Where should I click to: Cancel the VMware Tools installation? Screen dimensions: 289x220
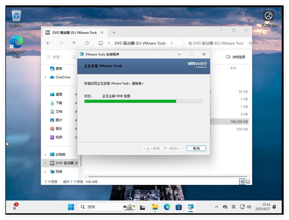click(x=196, y=148)
